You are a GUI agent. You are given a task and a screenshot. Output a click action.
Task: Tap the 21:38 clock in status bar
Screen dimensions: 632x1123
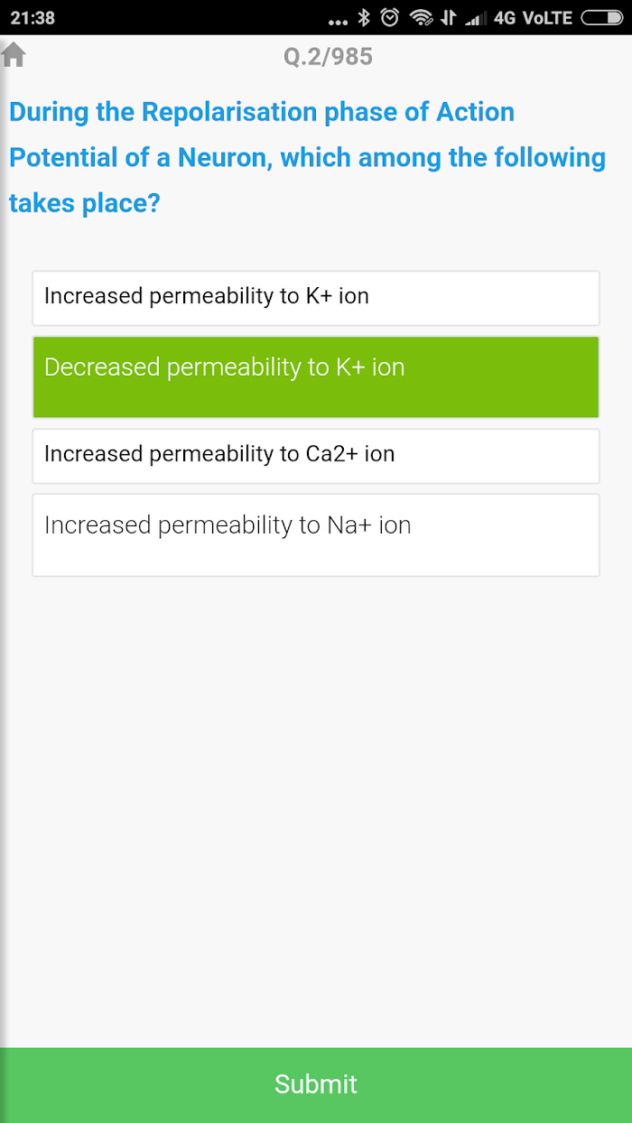click(33, 17)
